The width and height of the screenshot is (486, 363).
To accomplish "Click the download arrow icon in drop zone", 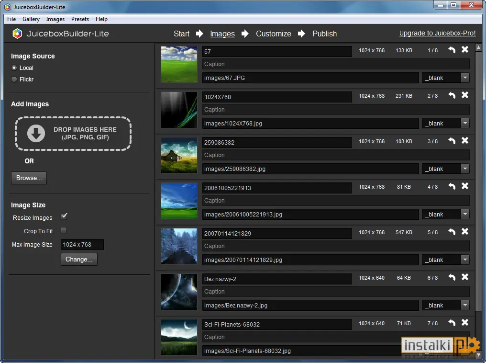I will pos(36,134).
